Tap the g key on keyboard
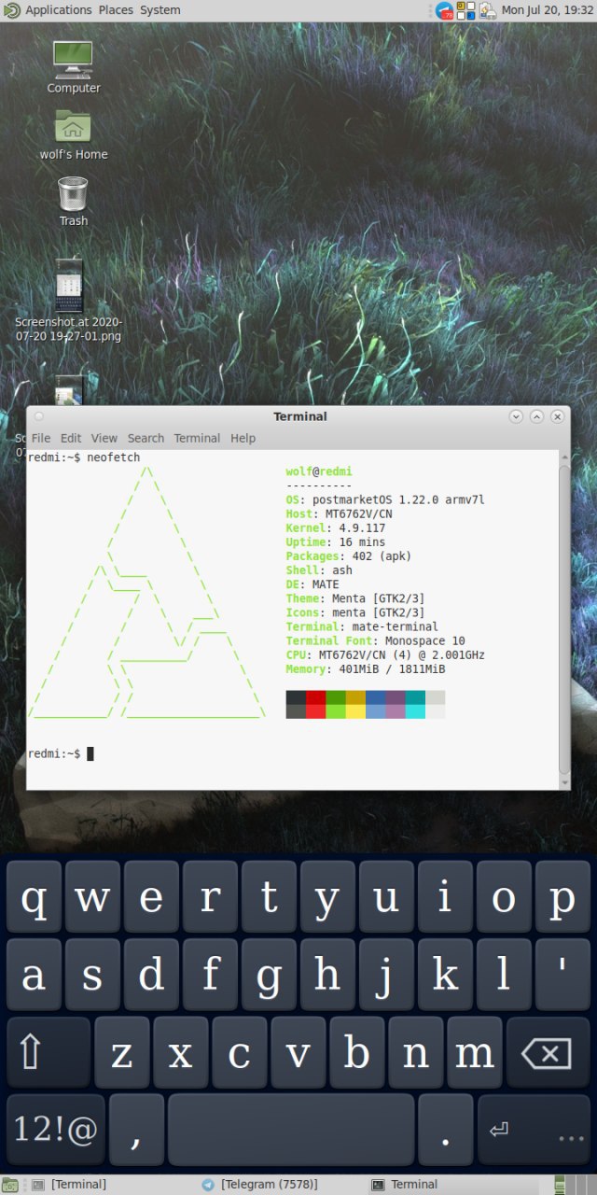Image resolution: width=597 pixels, height=1195 pixels. click(x=269, y=976)
